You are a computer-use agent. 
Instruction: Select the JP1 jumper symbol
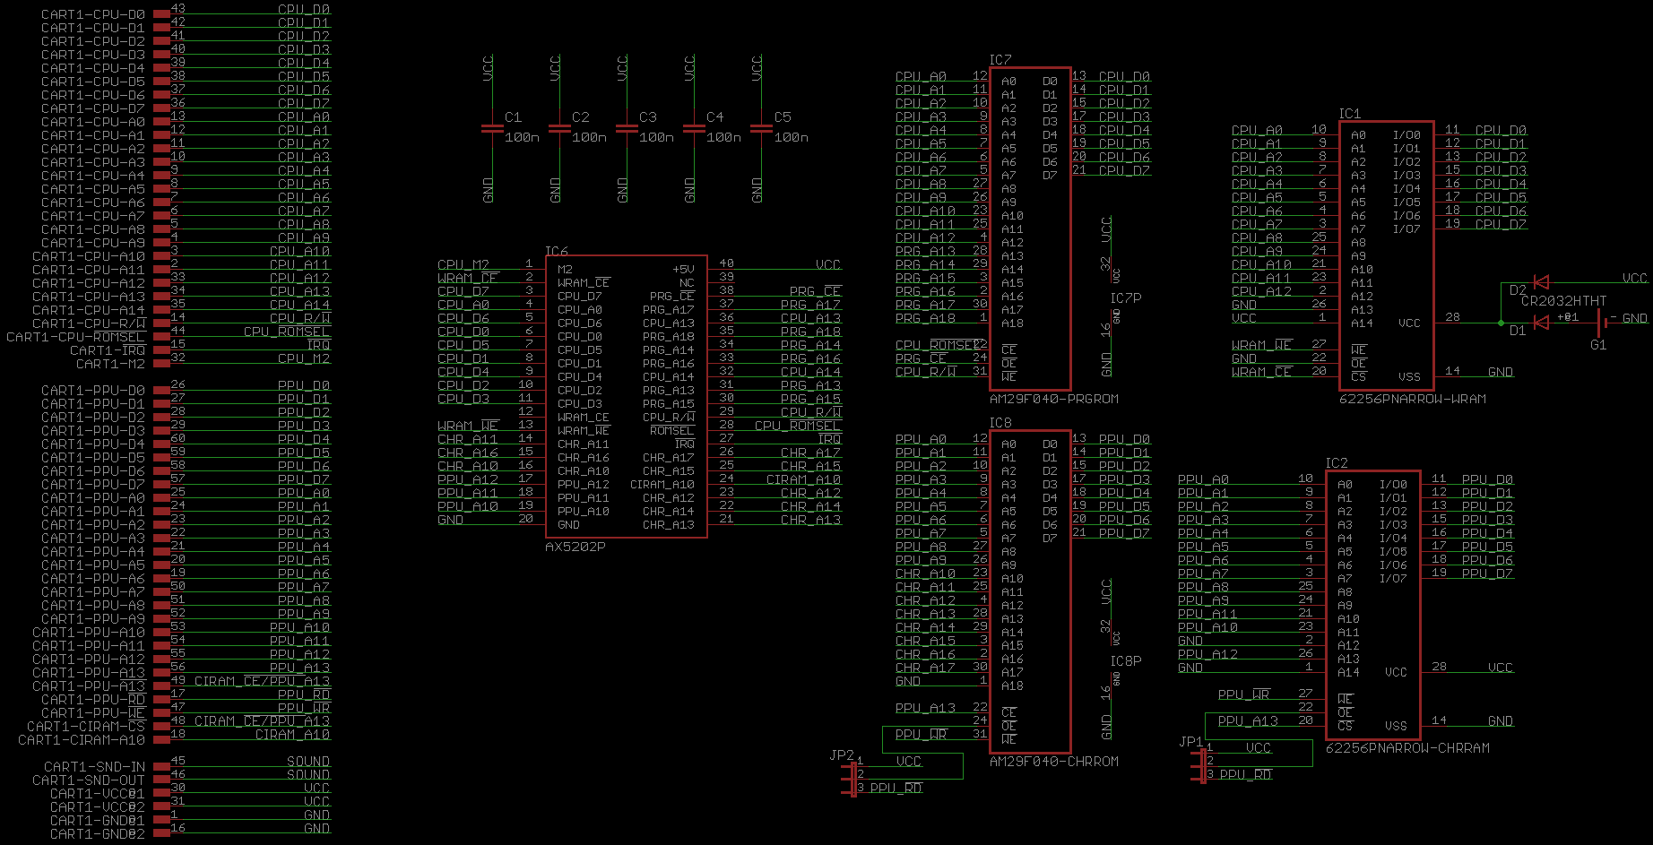click(x=1199, y=767)
